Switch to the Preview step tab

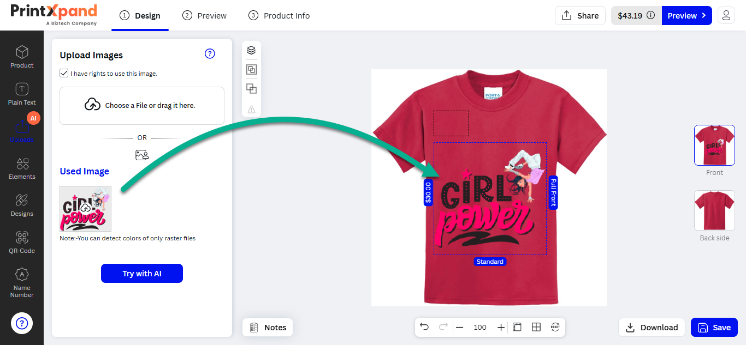pos(205,15)
